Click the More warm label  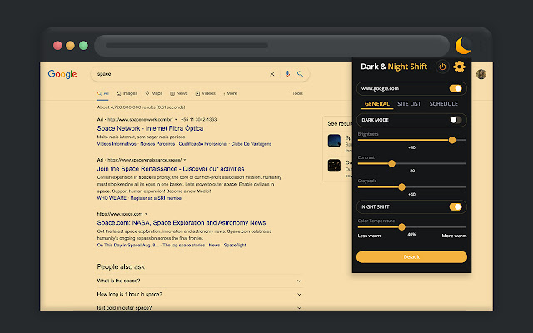[x=454, y=236]
